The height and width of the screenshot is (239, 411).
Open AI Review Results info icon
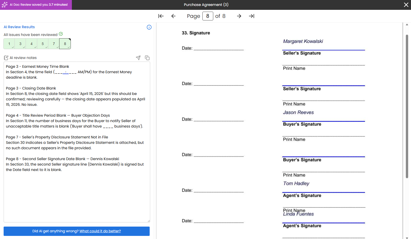coord(149,27)
